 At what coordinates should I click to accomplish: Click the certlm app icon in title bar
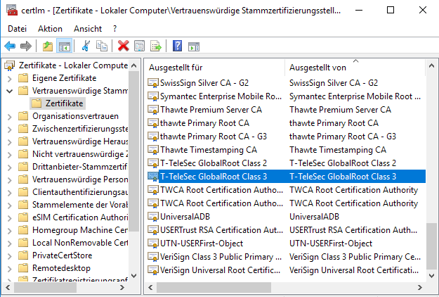pyautogui.click(x=12, y=11)
